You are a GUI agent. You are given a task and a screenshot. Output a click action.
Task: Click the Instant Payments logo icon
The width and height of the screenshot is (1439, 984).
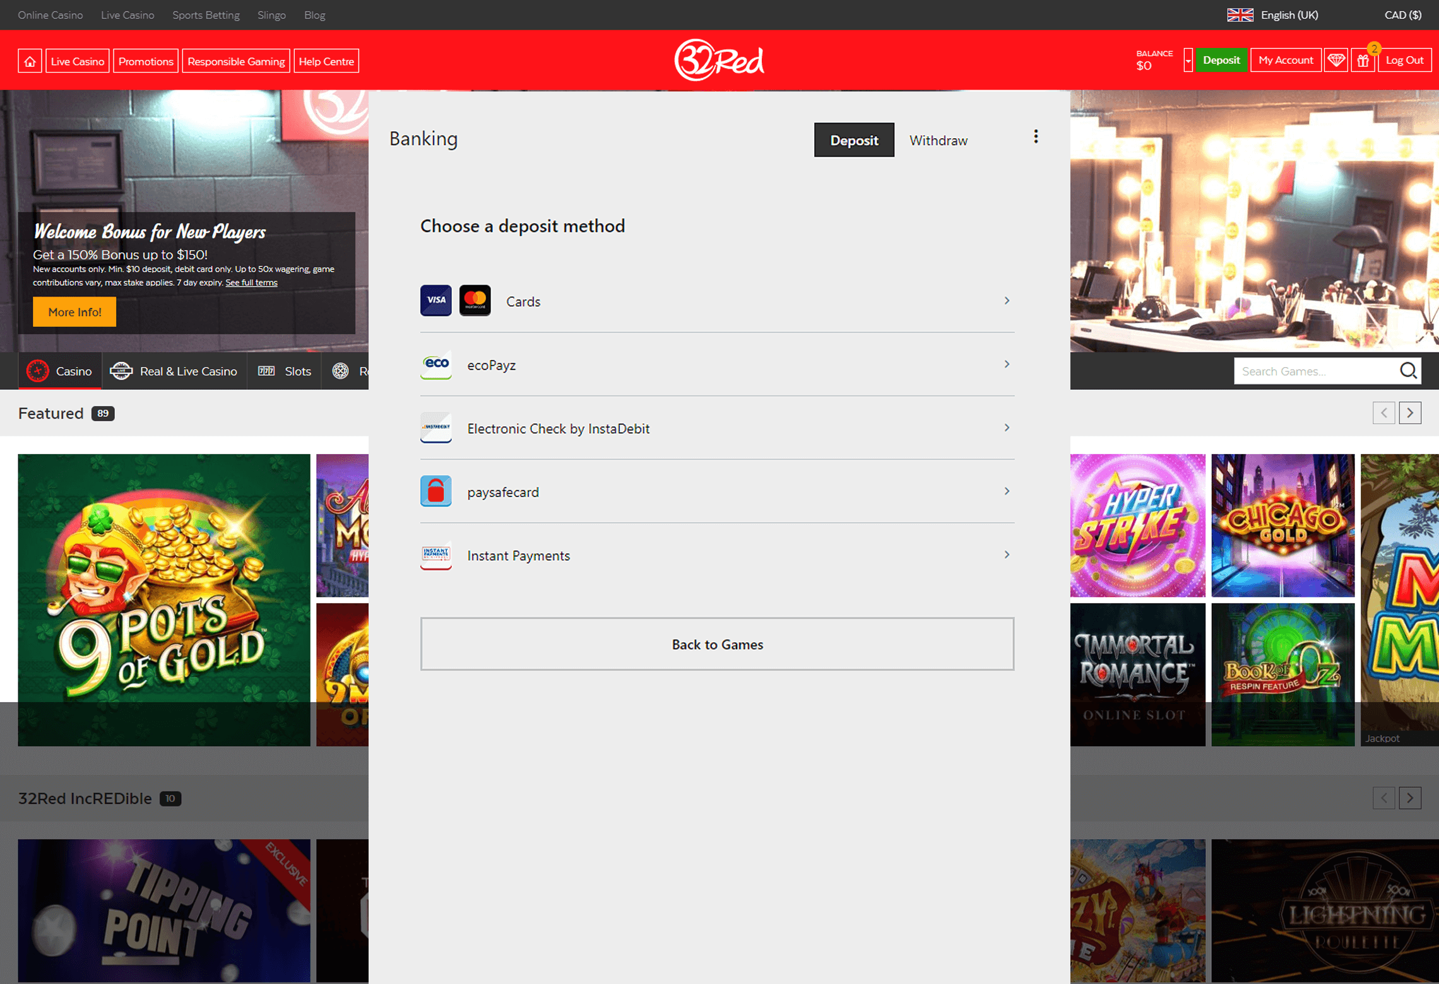(436, 555)
